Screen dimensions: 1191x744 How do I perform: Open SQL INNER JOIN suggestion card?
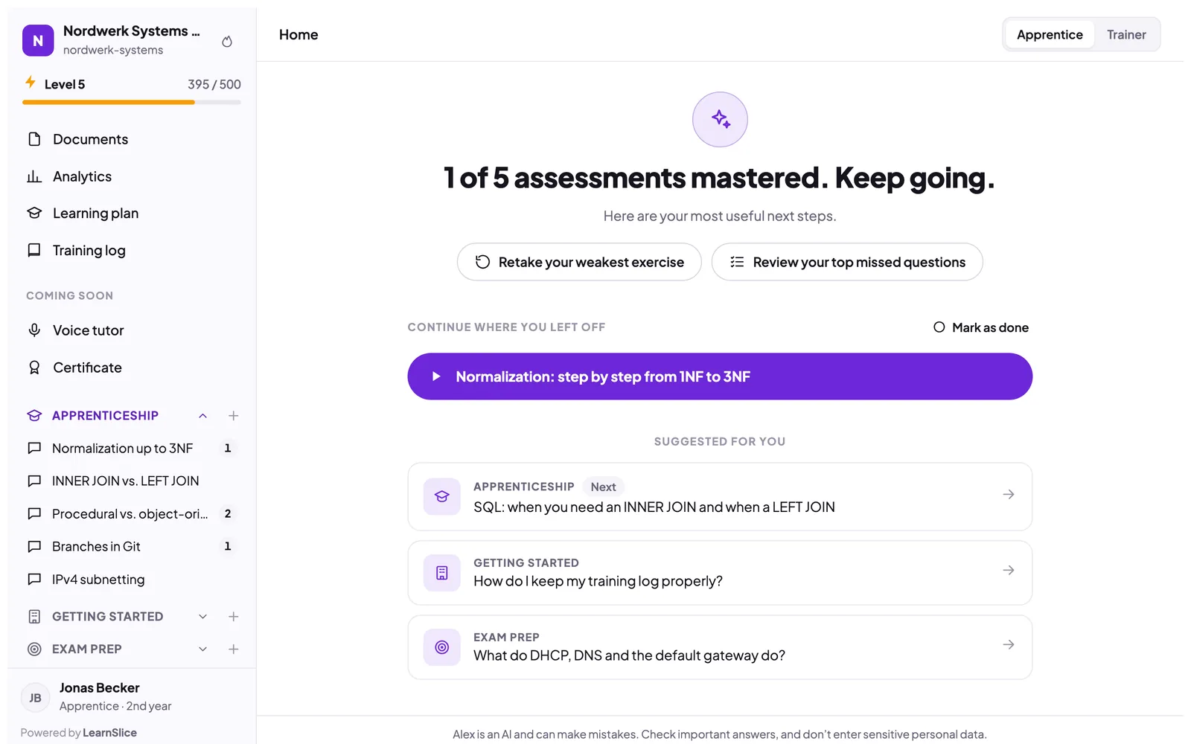(720, 497)
